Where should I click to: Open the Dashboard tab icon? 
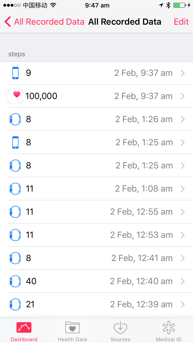(24, 328)
